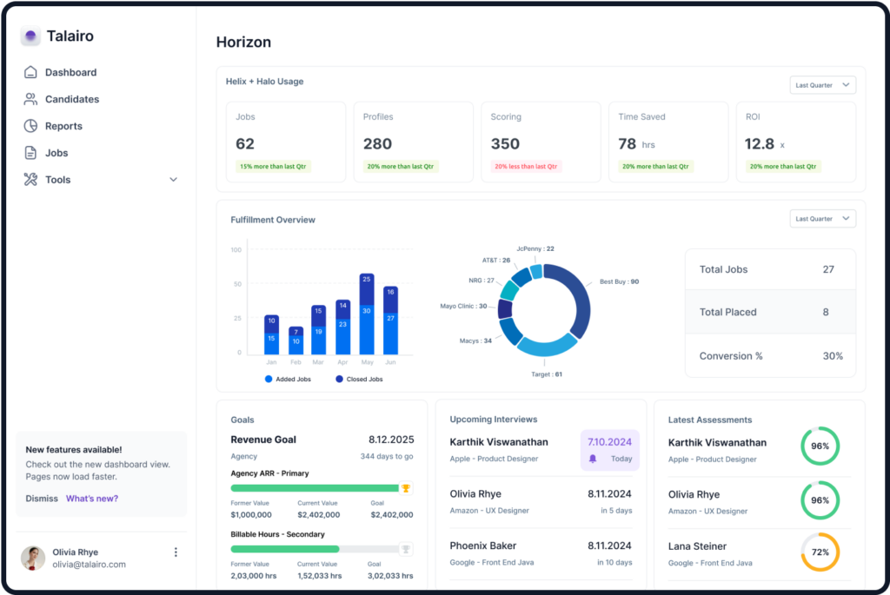This screenshot has width=890, height=595.
Task: Open the Candidates sidebar menu item
Action: (x=72, y=99)
